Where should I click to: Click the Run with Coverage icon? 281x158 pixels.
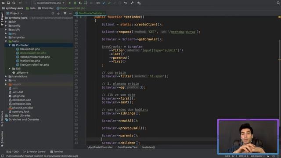(80, 3)
